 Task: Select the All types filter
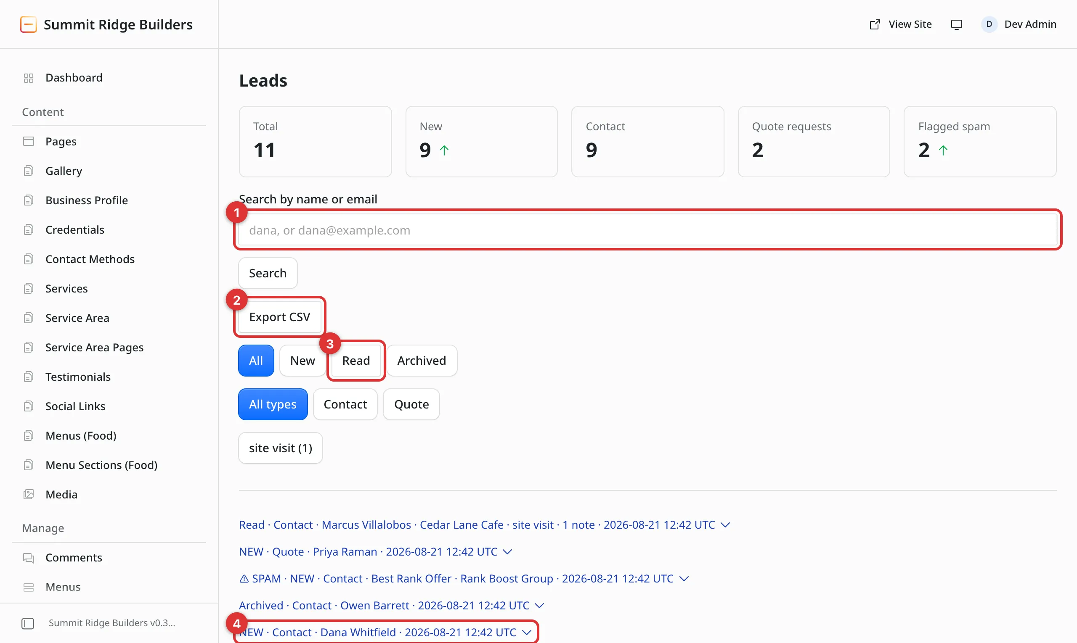273,404
